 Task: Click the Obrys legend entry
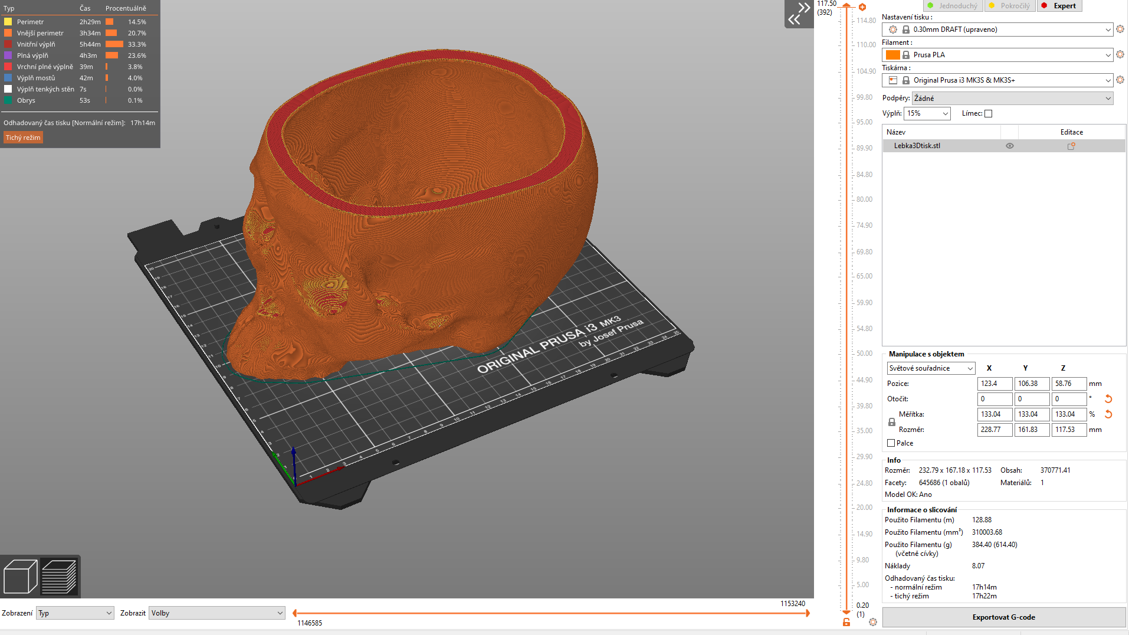pos(26,100)
